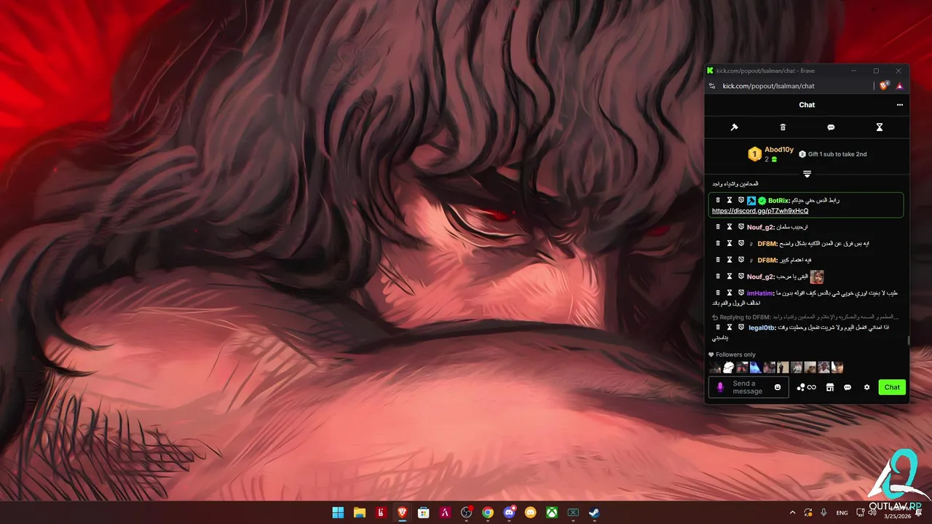Viewport: 932px width, 524px height.
Task: Delete imHatim's message with trash icon
Action: [x=718, y=293]
